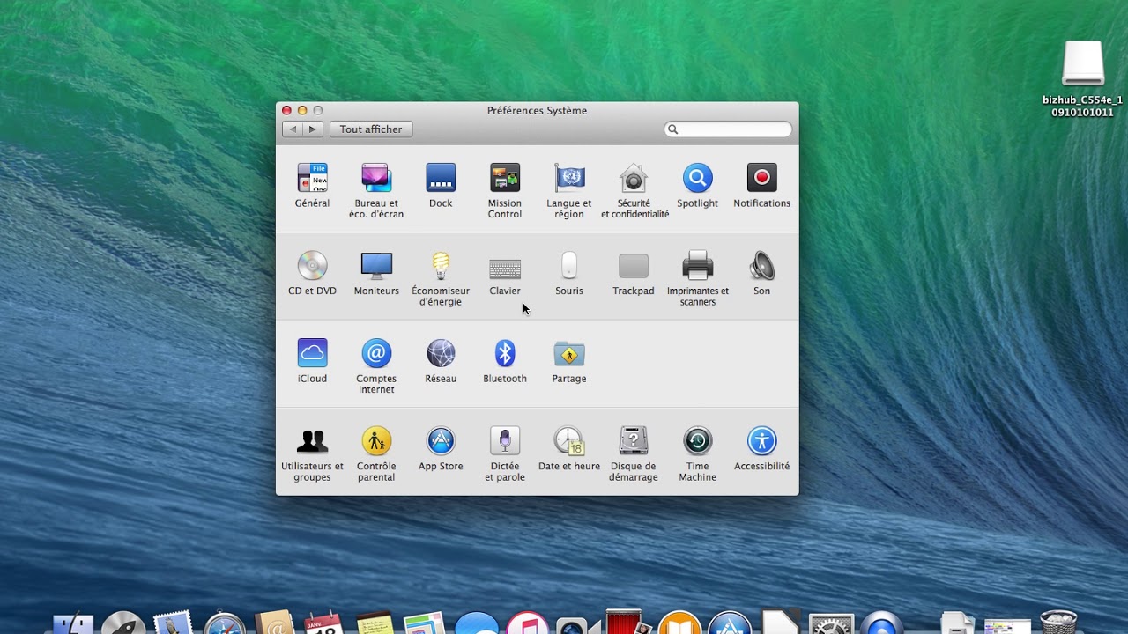
Task: Open the iCloud preferences pane
Action: tap(312, 361)
